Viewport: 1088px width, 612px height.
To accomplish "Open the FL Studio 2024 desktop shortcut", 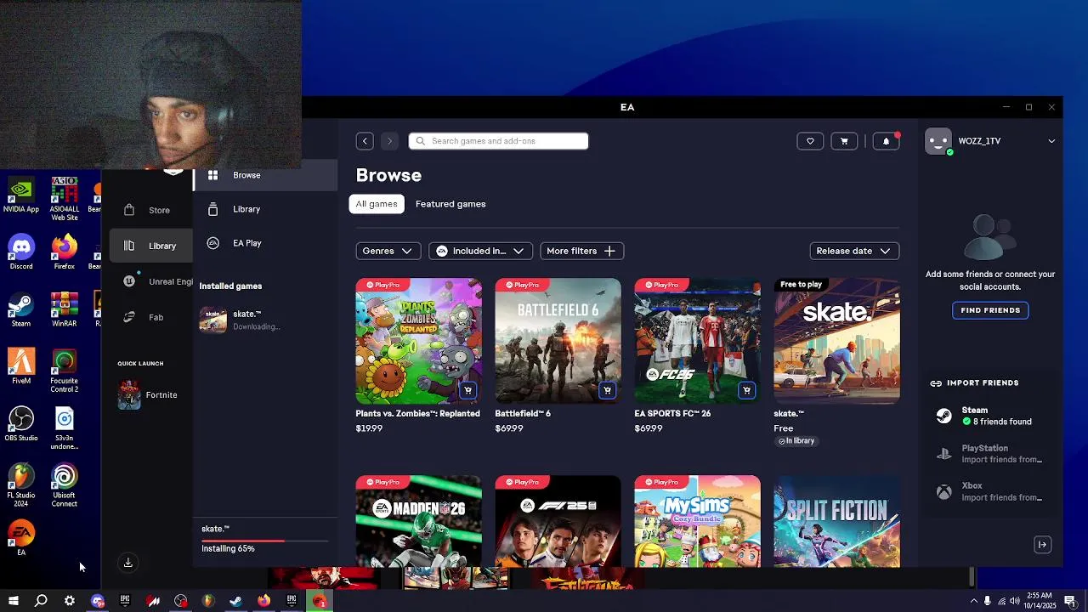I will click(21, 485).
